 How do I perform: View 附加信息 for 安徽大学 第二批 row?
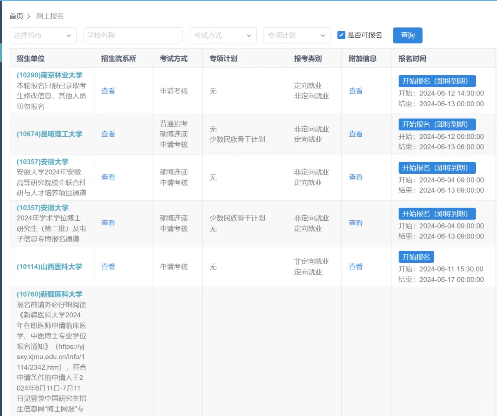[356, 223]
